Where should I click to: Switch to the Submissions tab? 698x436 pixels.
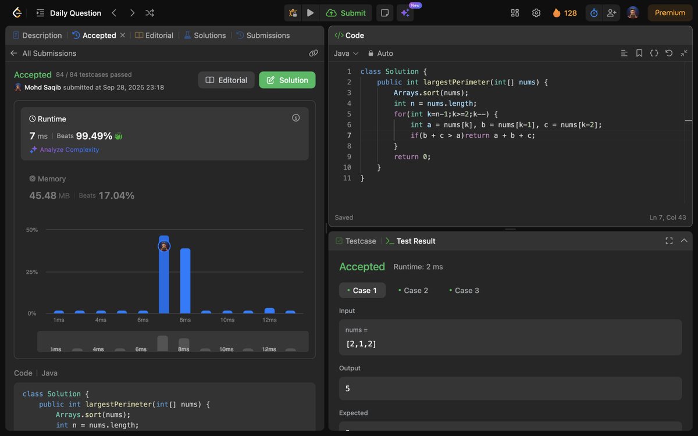coord(263,35)
